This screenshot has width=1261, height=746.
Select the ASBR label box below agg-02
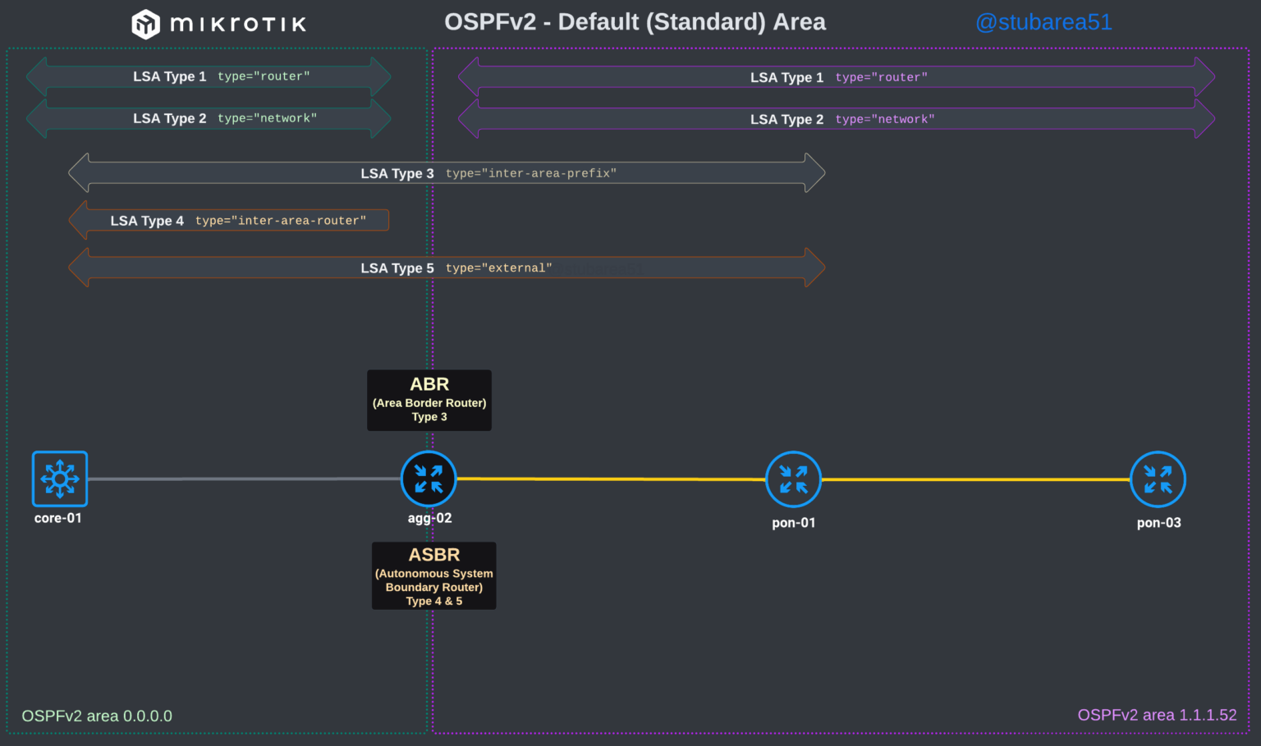(433, 575)
